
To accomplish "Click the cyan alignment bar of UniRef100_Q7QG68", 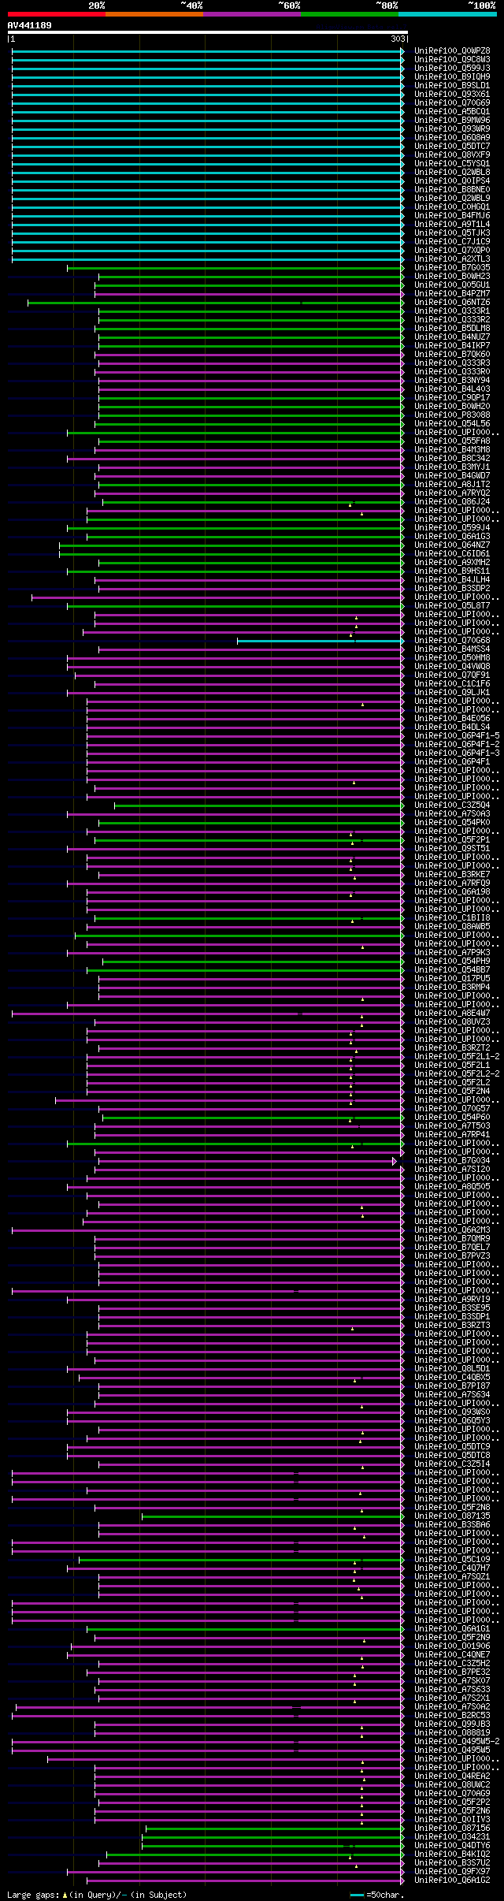I will tap(320, 640).
